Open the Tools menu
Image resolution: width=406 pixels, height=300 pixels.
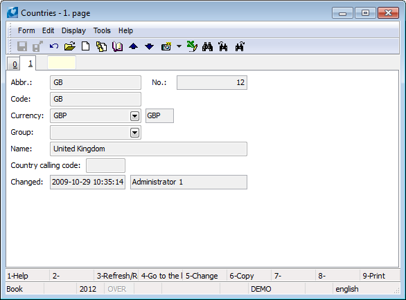tap(102, 30)
